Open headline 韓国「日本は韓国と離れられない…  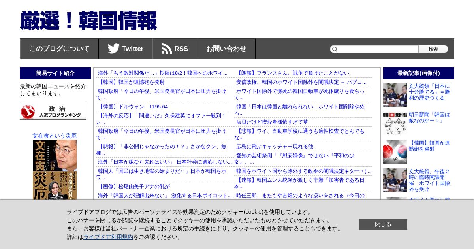click(x=299, y=110)
